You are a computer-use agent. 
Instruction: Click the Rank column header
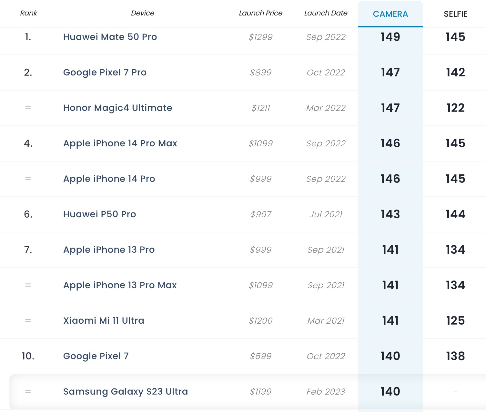tap(28, 13)
